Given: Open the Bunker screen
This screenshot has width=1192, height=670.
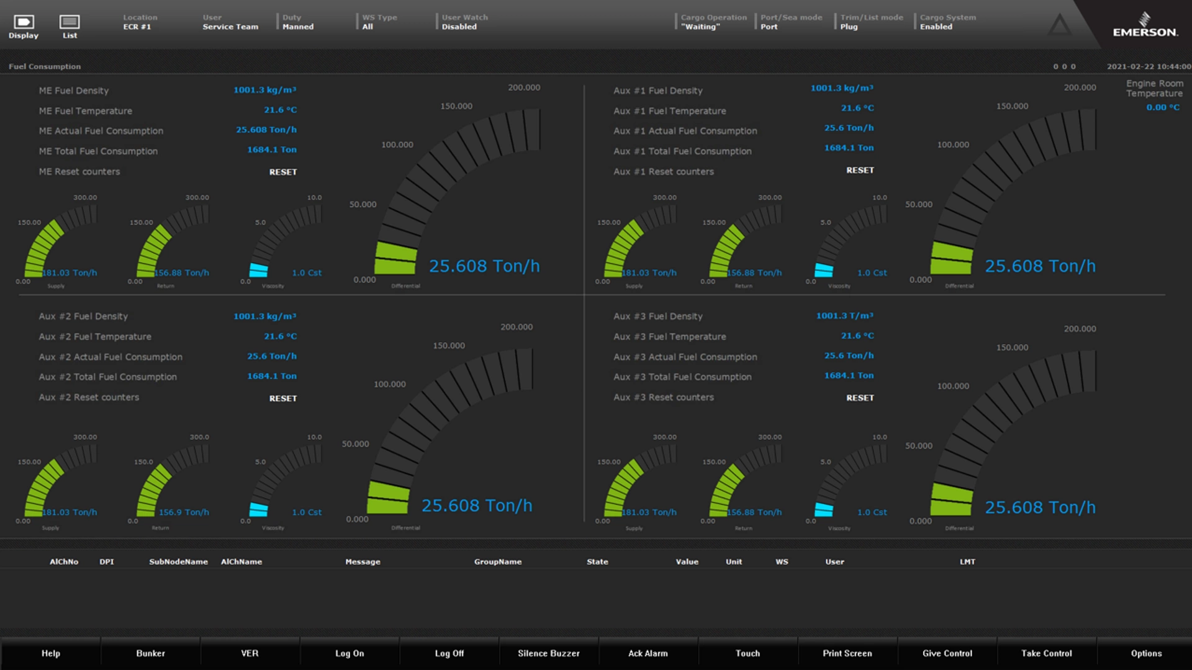Looking at the screenshot, I should click(150, 653).
